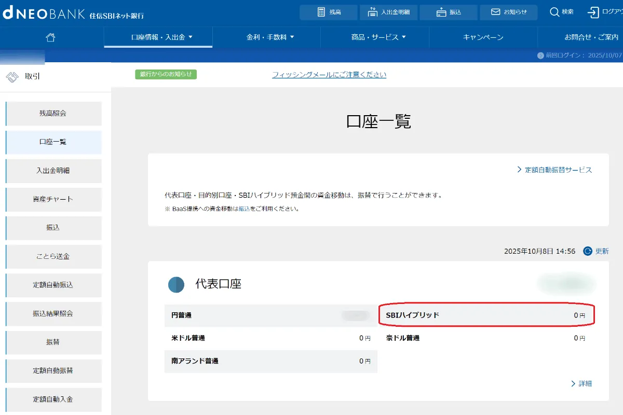Expand the 金利・手数料 dropdown menu
The width and height of the screenshot is (623, 415).
(270, 37)
